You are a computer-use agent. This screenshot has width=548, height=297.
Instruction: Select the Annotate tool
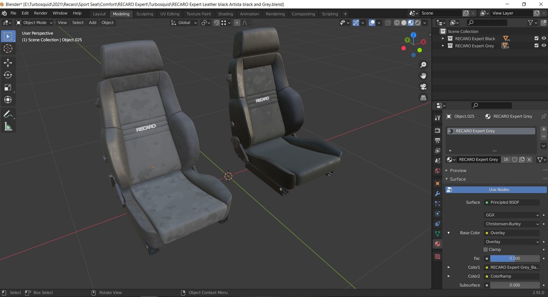(x=8, y=114)
